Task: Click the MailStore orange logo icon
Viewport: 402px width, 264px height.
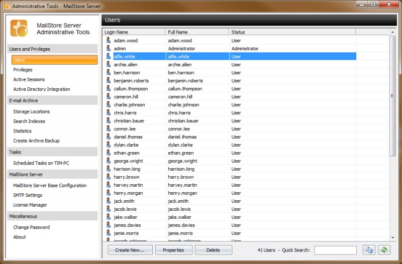Action: (x=19, y=29)
